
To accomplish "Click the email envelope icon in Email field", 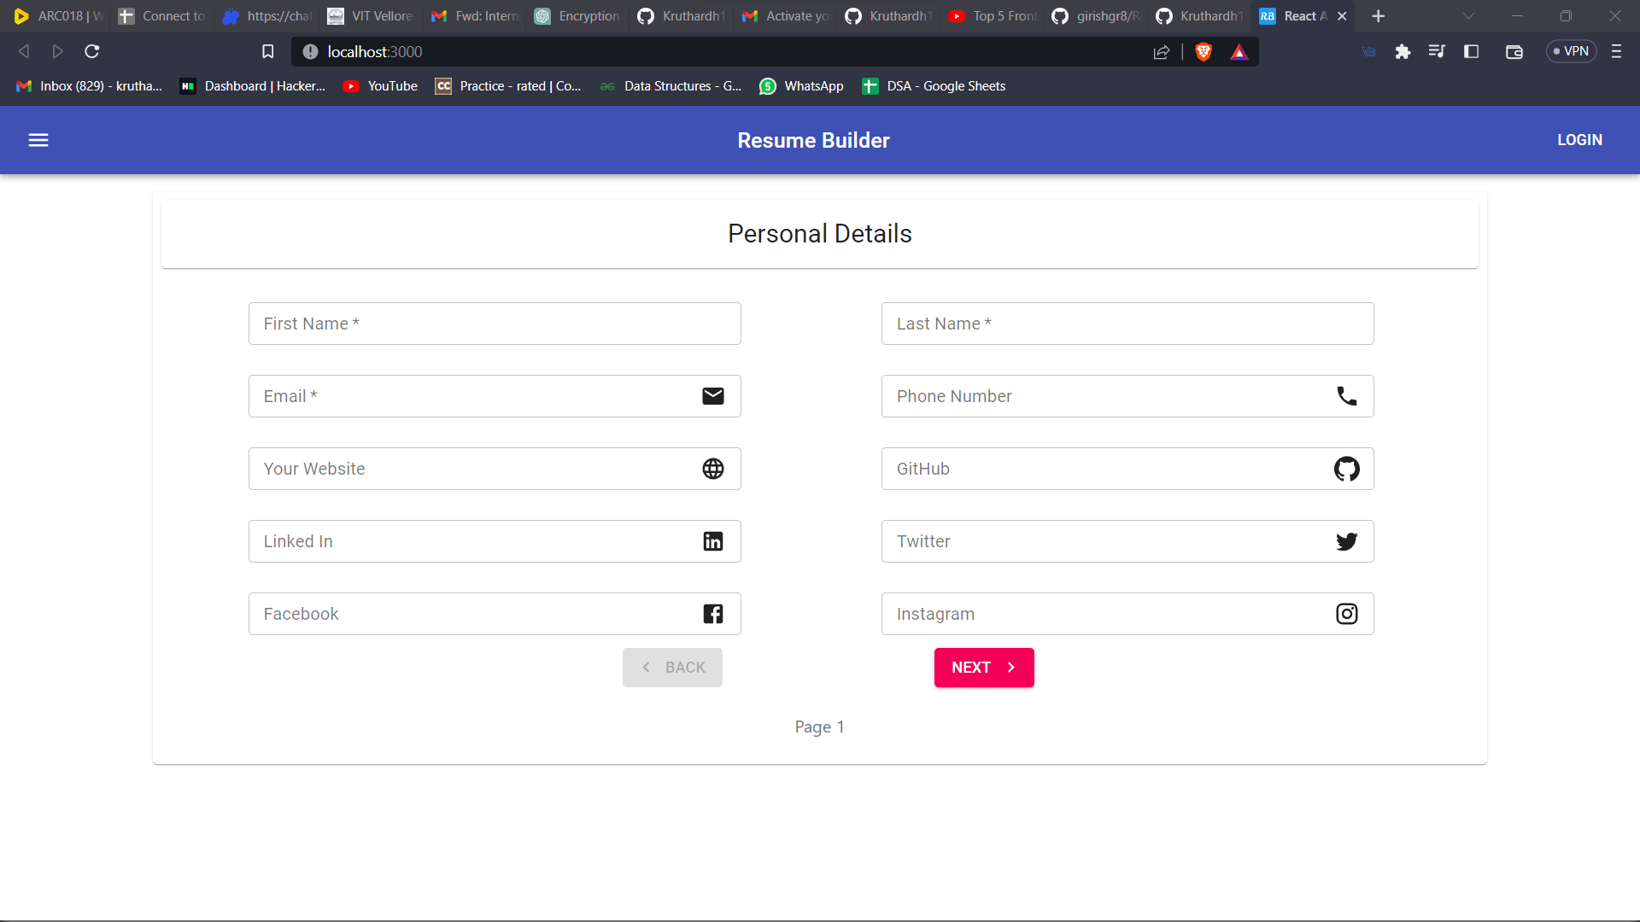I will coord(712,395).
